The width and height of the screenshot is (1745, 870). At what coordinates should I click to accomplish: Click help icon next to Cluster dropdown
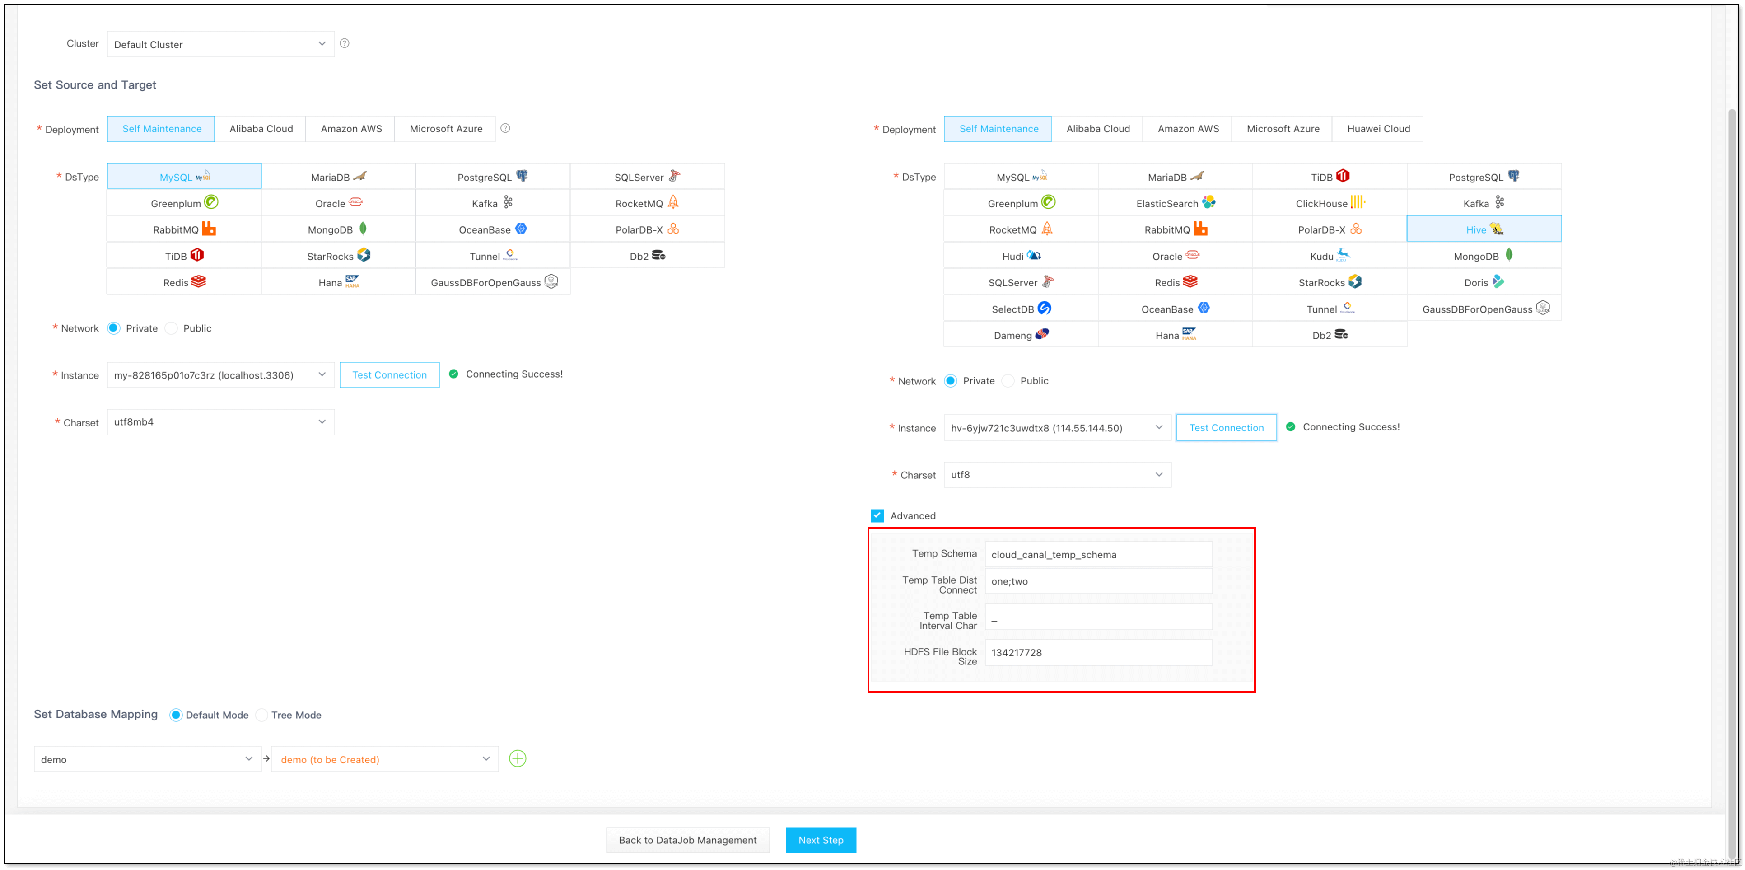[x=344, y=43]
